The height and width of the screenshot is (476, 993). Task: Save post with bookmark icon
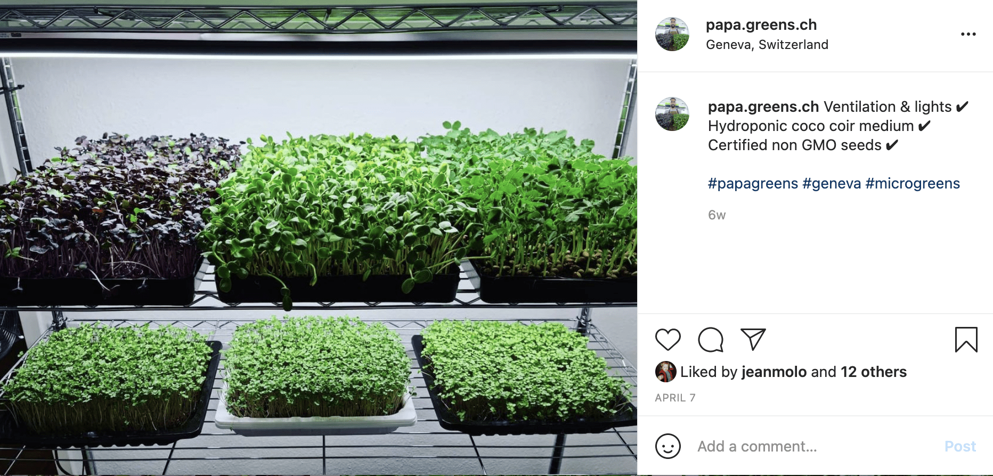coord(966,340)
